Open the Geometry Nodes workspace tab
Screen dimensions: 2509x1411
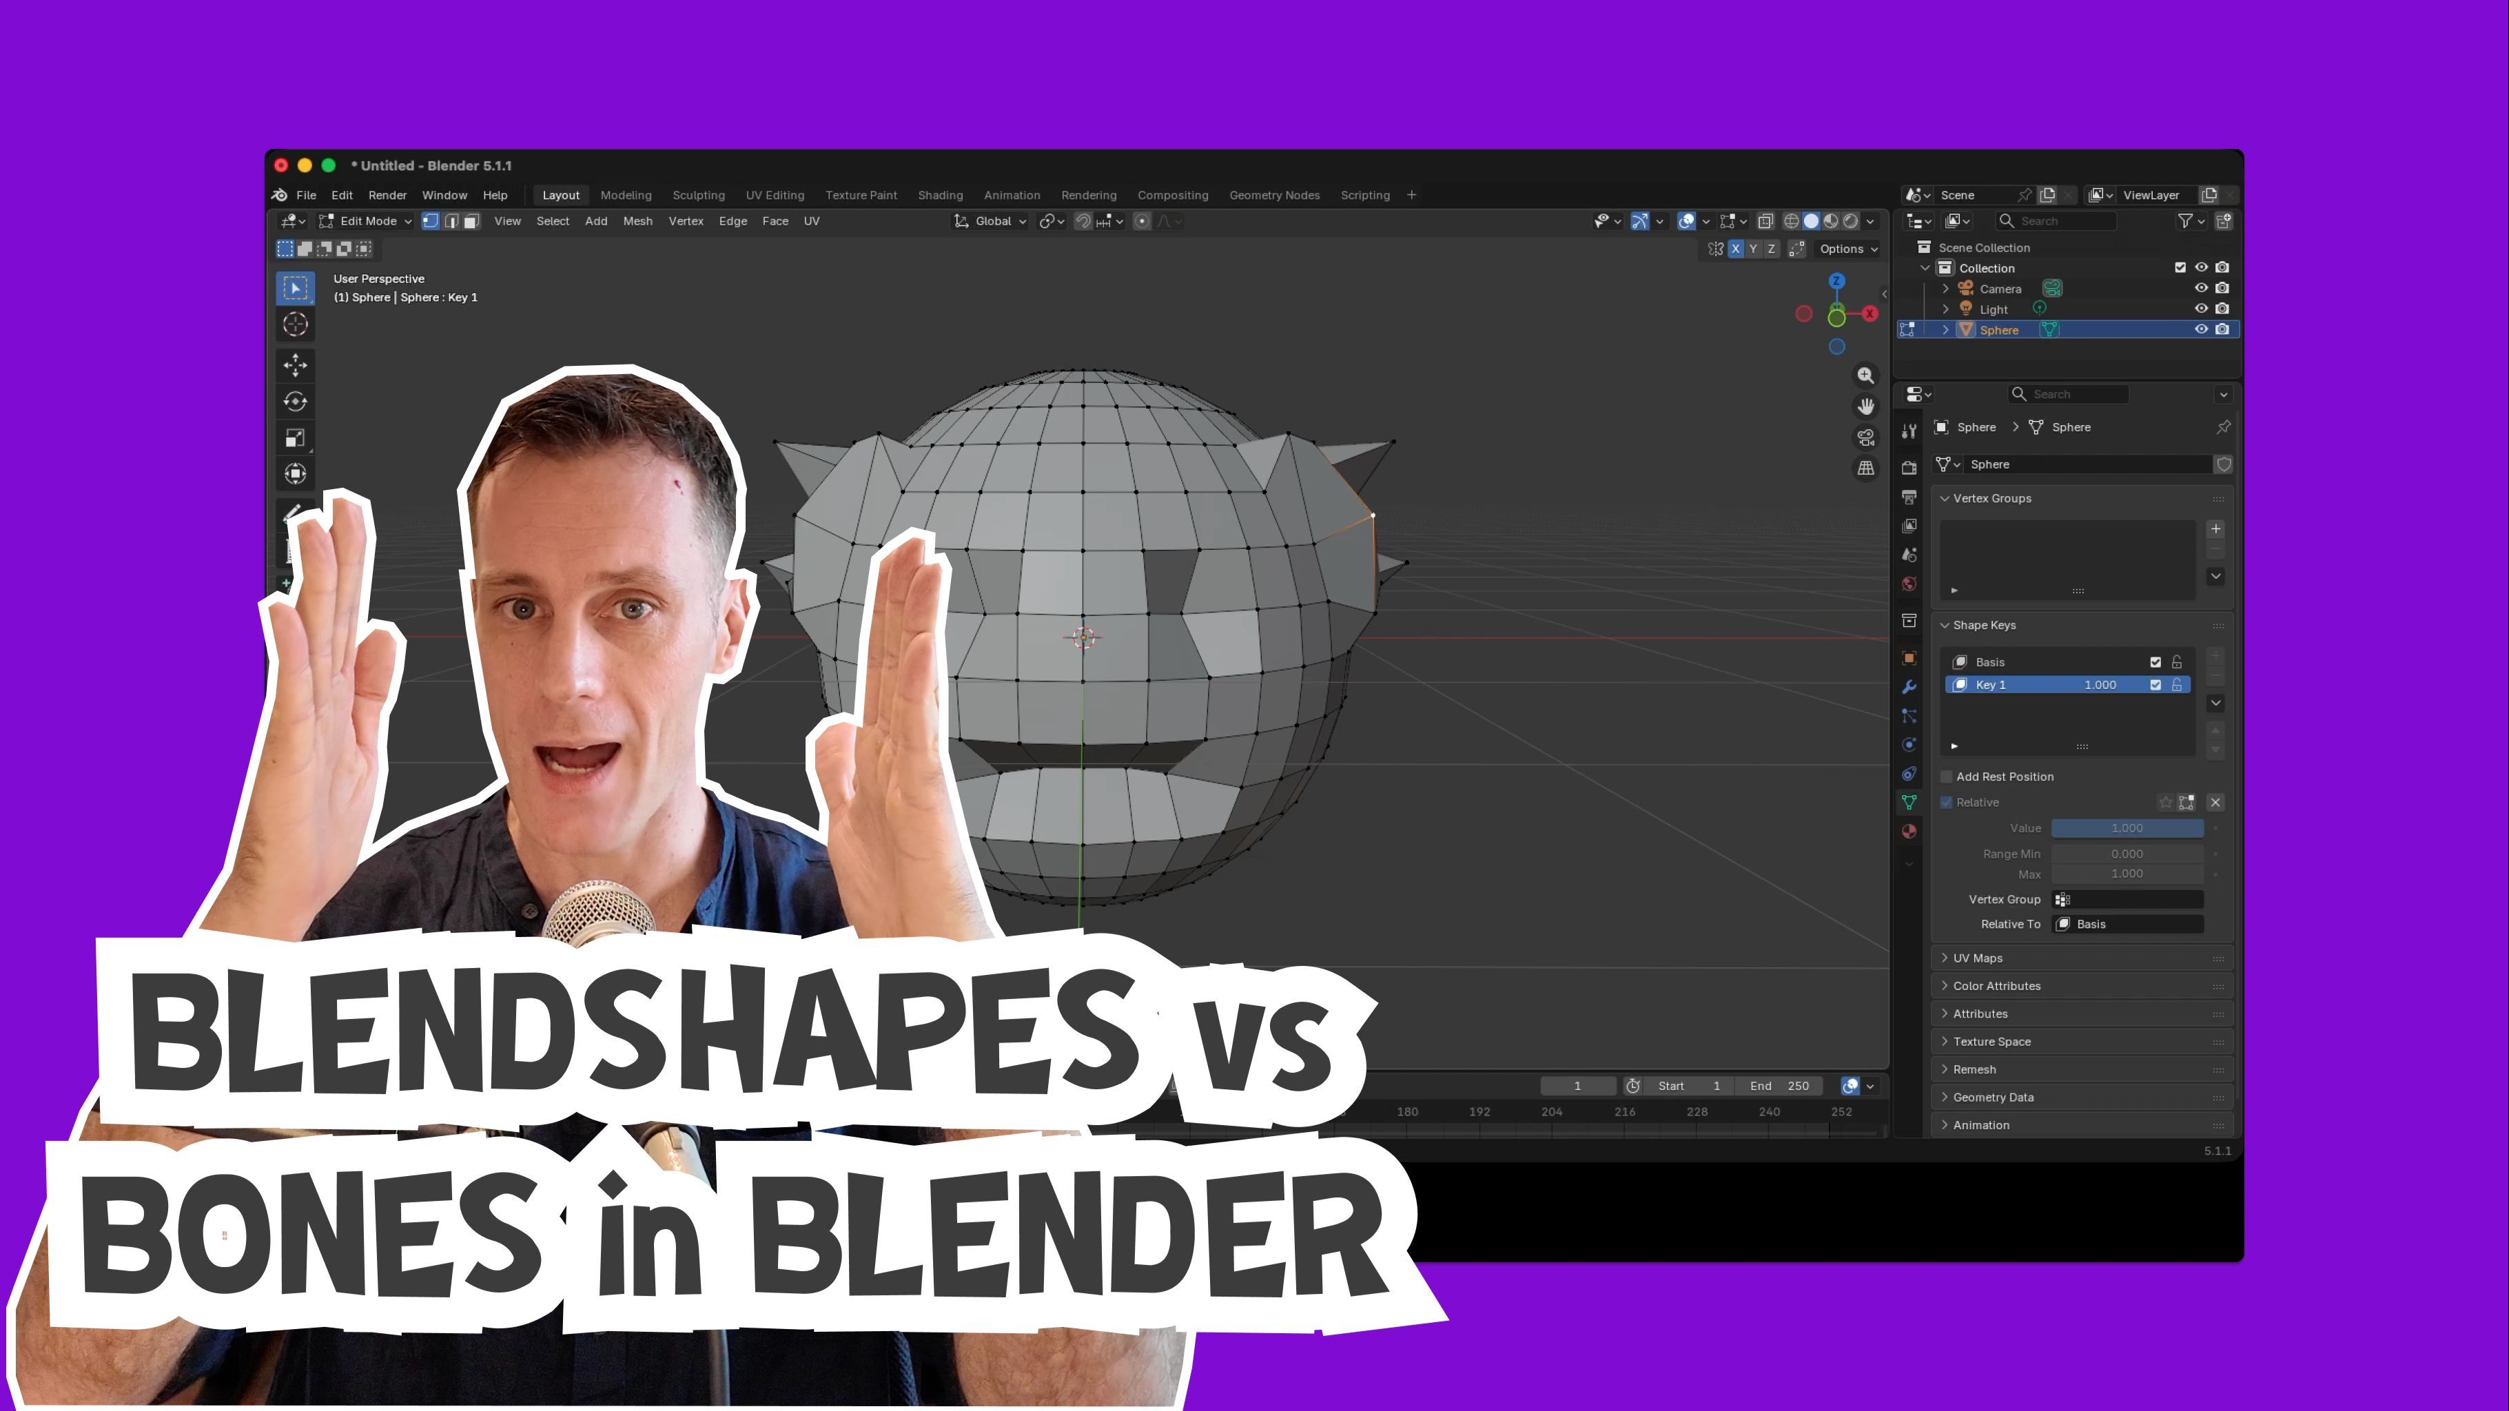1274,196
